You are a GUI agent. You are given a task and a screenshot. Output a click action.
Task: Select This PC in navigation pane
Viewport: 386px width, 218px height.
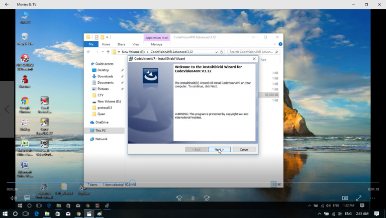[101, 131]
